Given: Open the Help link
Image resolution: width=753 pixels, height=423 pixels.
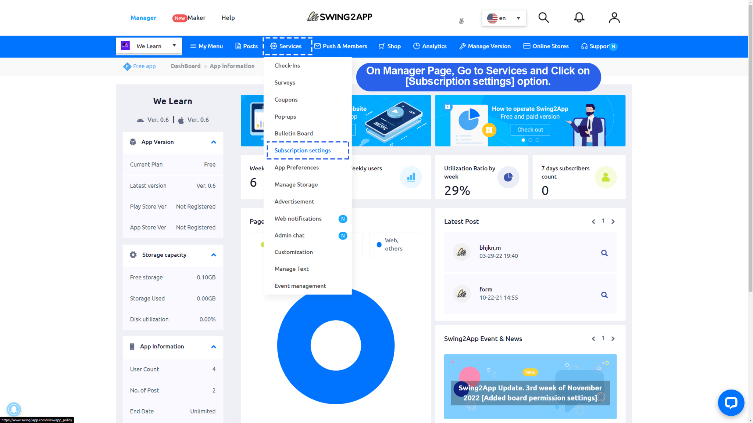Looking at the screenshot, I should click(228, 18).
